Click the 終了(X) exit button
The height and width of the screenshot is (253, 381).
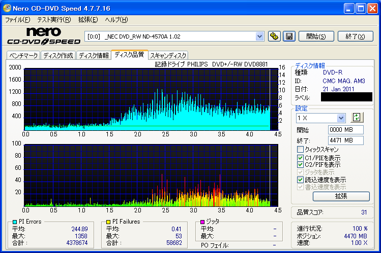point(355,37)
